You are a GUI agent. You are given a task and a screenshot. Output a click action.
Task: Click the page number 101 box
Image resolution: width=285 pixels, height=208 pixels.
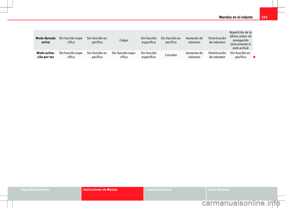pyautogui.click(x=268, y=14)
